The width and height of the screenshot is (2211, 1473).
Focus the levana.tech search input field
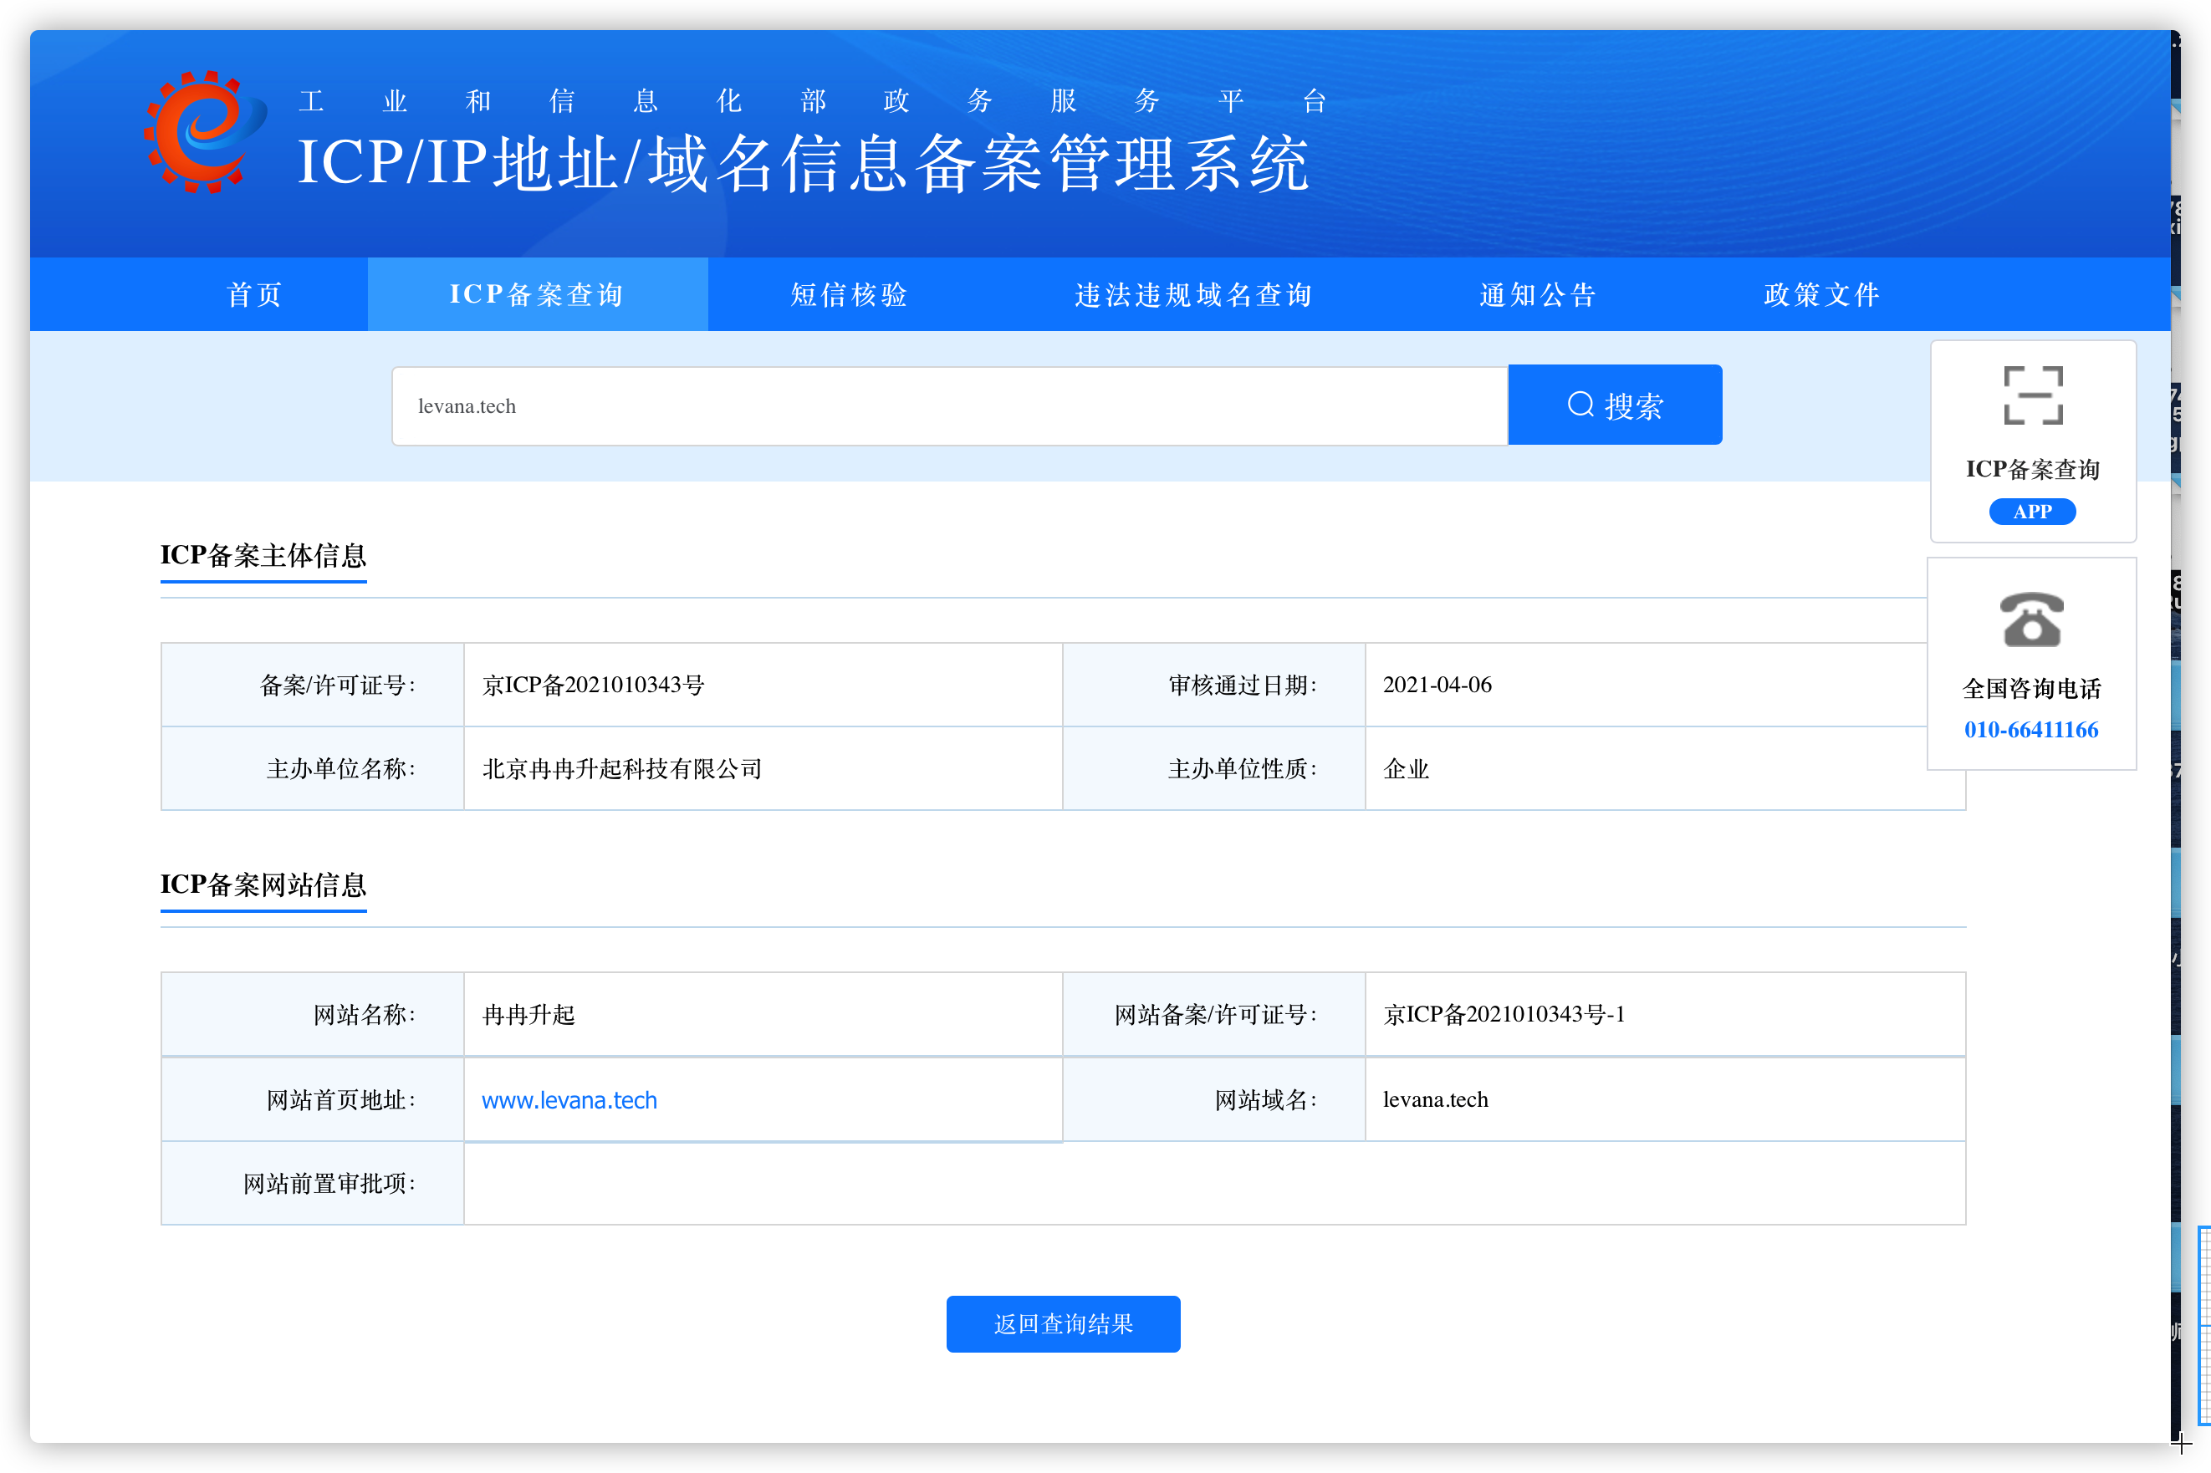tap(949, 405)
